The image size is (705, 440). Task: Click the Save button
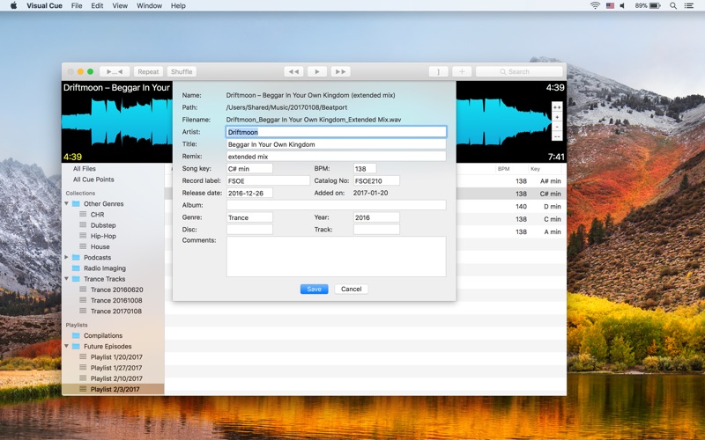tap(314, 289)
